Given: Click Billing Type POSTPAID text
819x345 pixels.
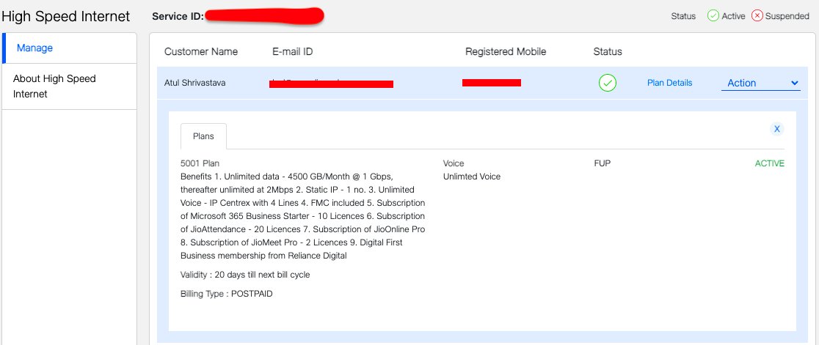Looking at the screenshot, I should click(226, 294).
